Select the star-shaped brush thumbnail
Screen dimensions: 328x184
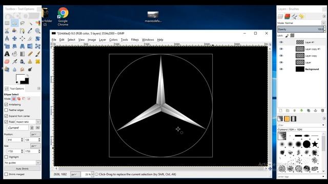[x=315, y=144]
